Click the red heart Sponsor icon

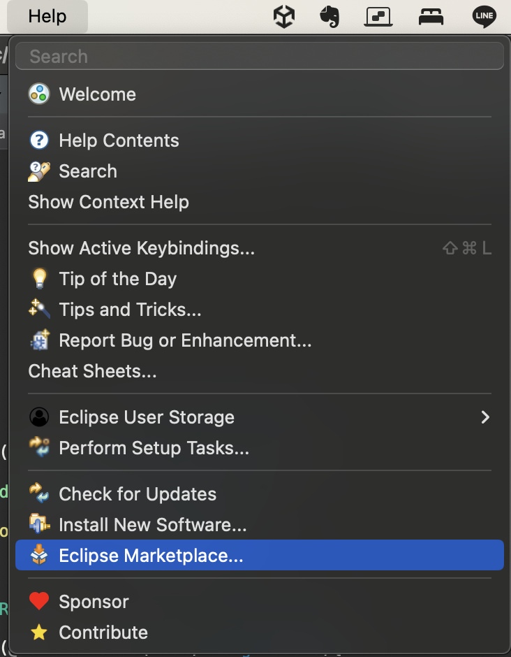(x=39, y=602)
